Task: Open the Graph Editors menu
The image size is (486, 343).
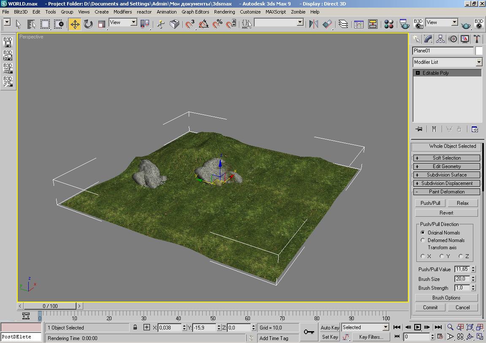Action: 195,12
